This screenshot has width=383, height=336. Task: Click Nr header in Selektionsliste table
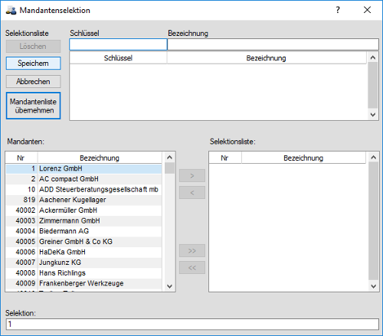(x=225, y=158)
